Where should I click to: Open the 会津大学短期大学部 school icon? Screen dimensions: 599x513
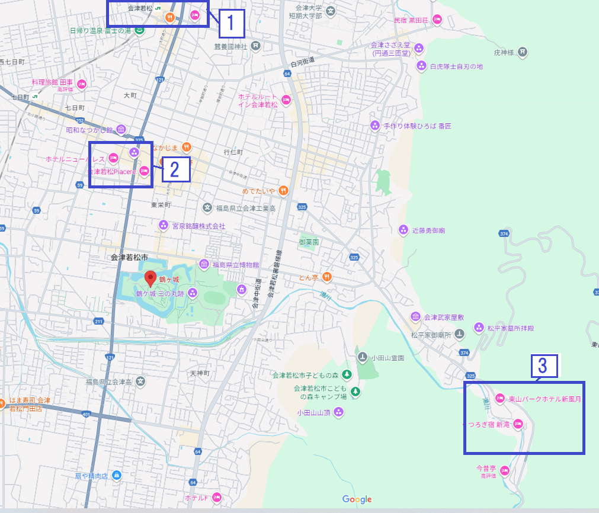point(331,11)
